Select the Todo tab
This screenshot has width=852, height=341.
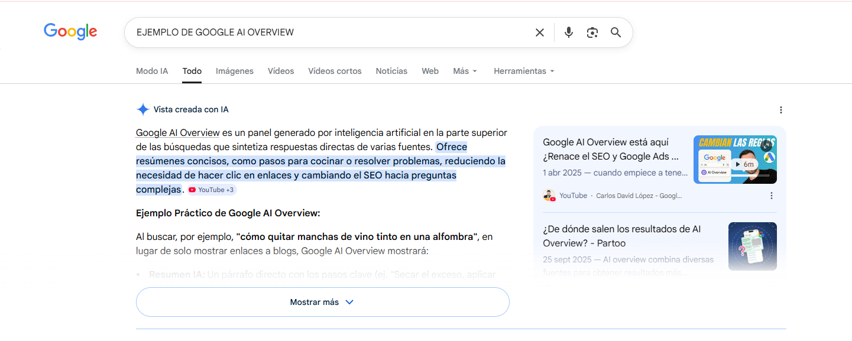click(192, 71)
